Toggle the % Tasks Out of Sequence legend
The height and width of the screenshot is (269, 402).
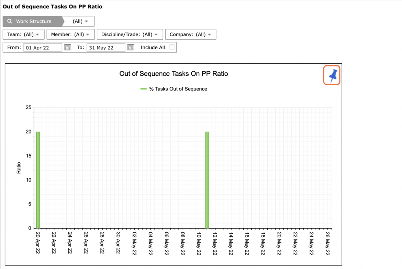(x=174, y=89)
